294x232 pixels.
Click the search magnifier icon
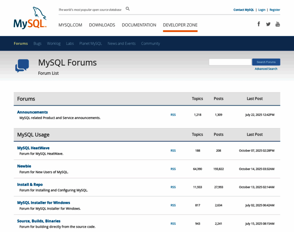[128, 9]
